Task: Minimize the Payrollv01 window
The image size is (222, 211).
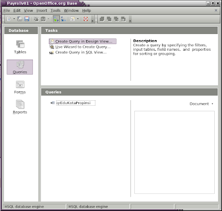Action: point(208,3)
